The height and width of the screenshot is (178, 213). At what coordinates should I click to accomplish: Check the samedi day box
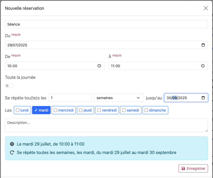[x=124, y=110]
